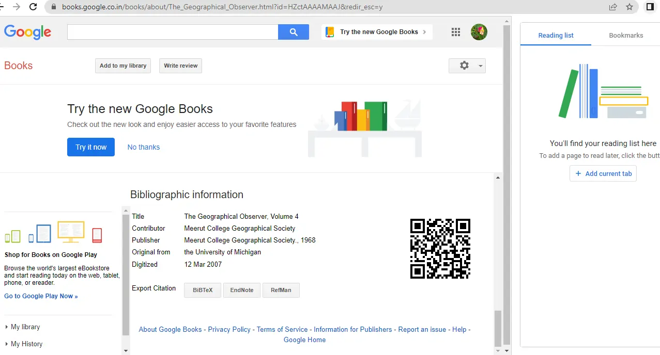Dismiss the banner with No thanks
This screenshot has width=660, height=355.
144,147
